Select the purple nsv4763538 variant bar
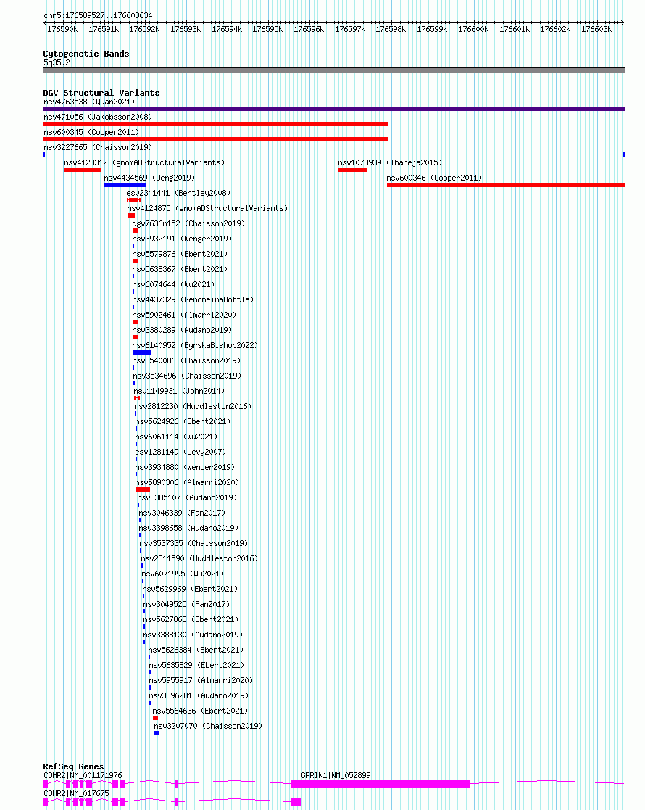The height and width of the screenshot is (810, 645). (x=333, y=109)
